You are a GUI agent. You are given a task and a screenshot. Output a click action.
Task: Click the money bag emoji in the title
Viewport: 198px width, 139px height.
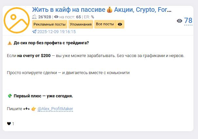(109, 10)
